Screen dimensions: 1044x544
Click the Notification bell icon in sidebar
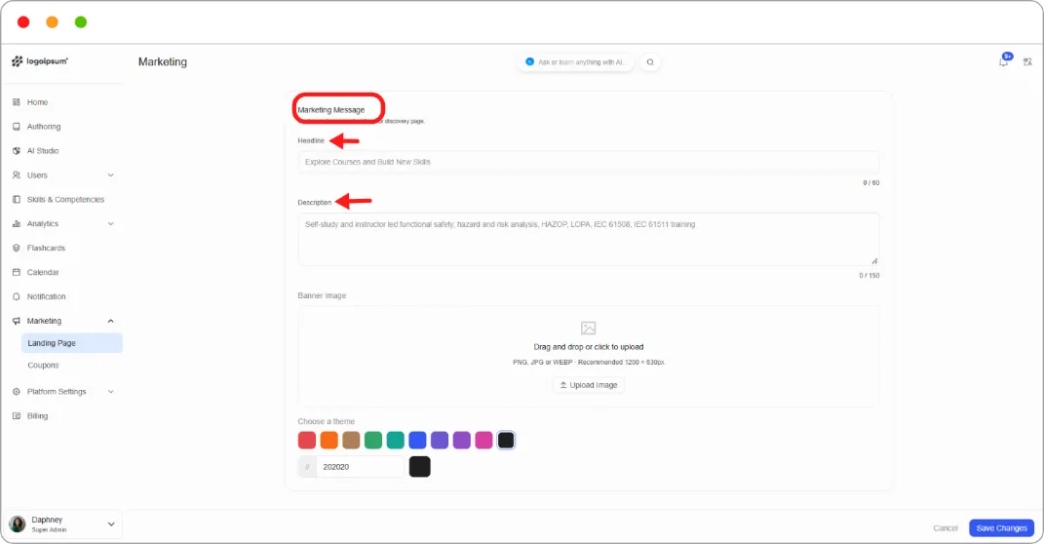point(17,296)
